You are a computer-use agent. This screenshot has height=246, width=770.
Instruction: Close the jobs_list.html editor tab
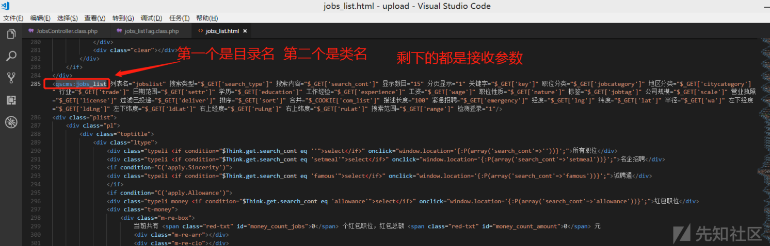click(x=245, y=31)
